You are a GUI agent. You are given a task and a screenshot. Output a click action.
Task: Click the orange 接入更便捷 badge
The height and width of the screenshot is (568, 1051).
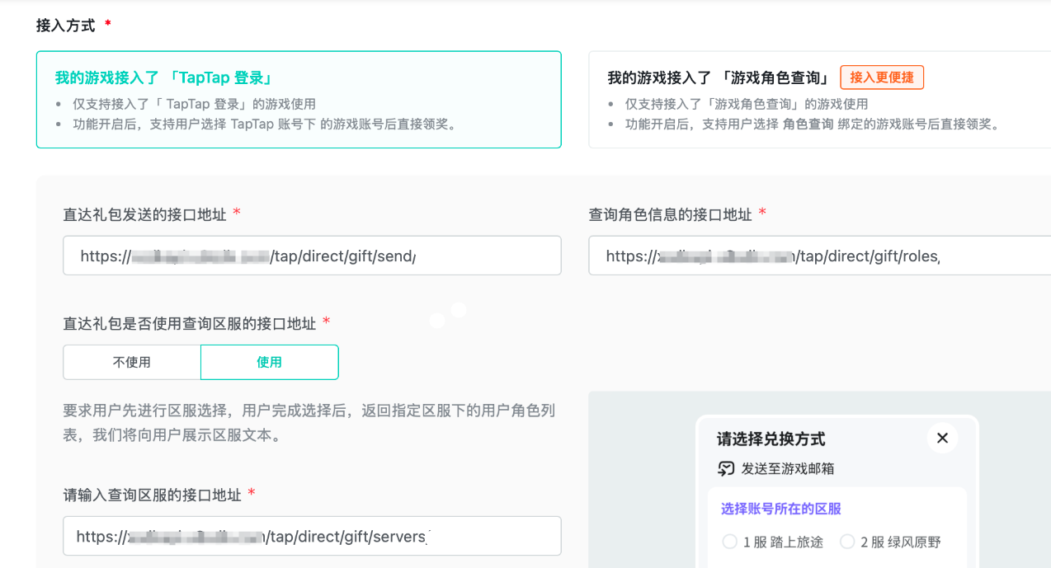883,77
